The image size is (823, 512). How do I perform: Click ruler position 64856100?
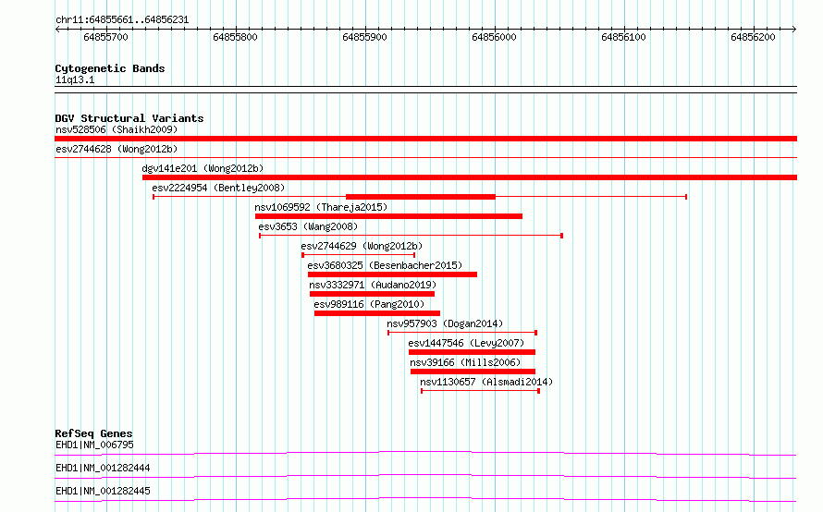(623, 37)
